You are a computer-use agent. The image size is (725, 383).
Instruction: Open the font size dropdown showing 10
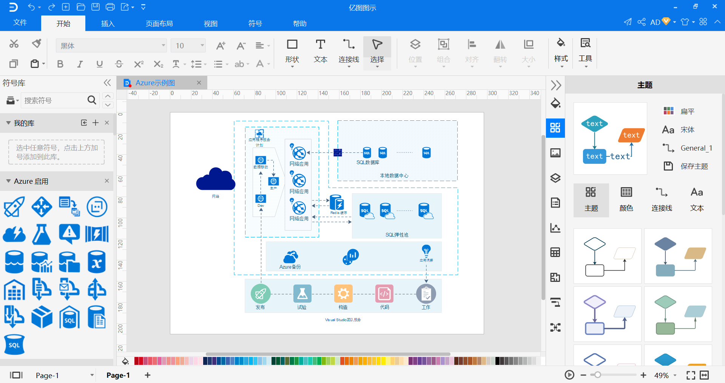pos(188,46)
